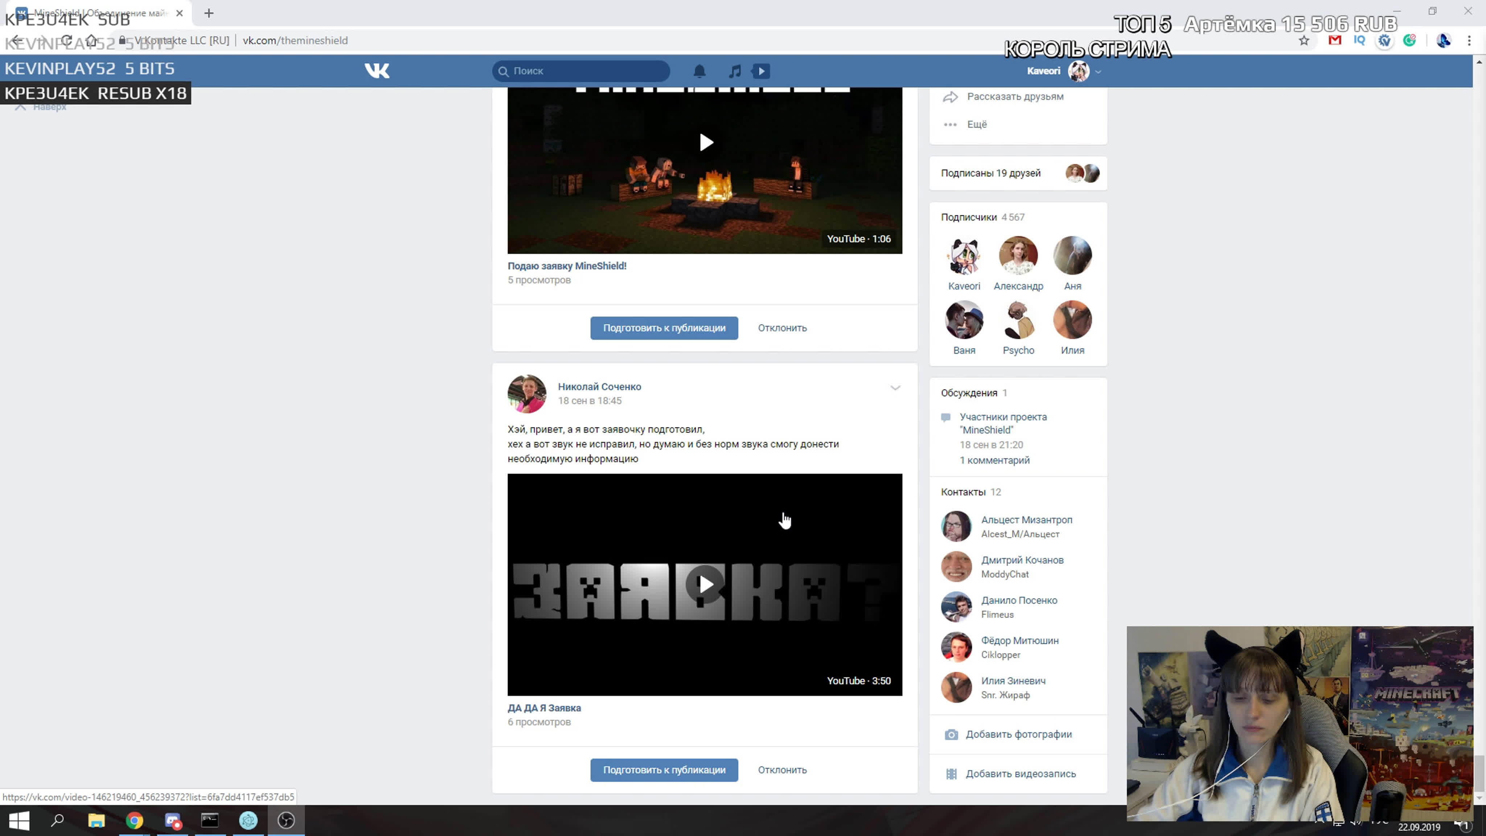The height and width of the screenshot is (836, 1486).
Task: Open subscriber Psycho's avatar
Action: (x=1018, y=320)
